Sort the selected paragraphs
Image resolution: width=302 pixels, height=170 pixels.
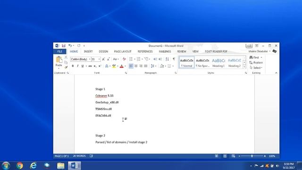click(167, 59)
